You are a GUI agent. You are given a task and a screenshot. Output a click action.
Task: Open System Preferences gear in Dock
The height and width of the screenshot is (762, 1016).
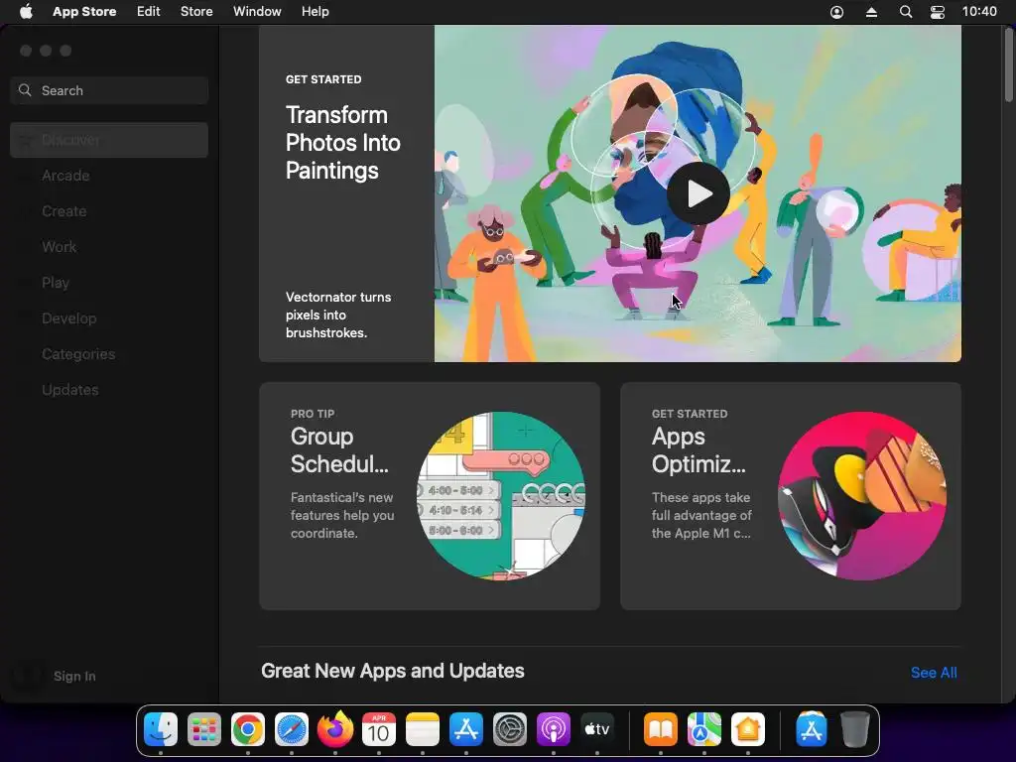tap(510, 729)
